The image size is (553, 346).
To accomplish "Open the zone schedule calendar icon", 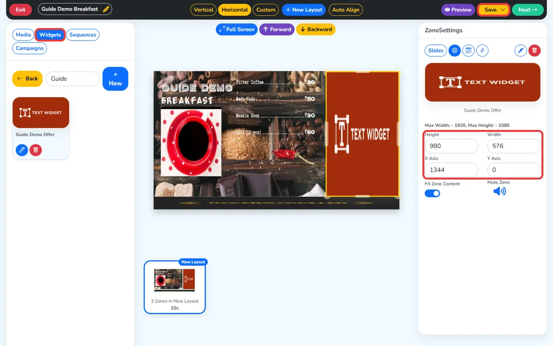I will click(468, 51).
